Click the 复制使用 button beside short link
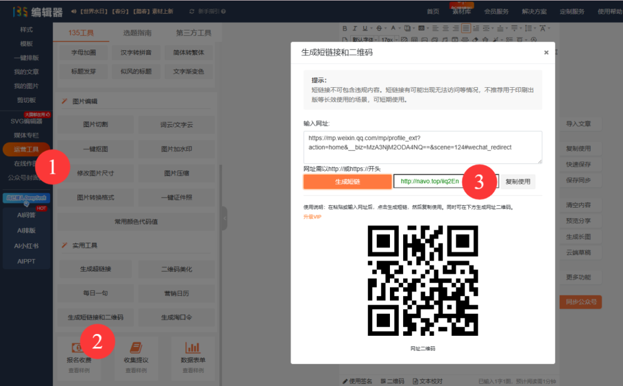The image size is (623, 386). tap(517, 181)
